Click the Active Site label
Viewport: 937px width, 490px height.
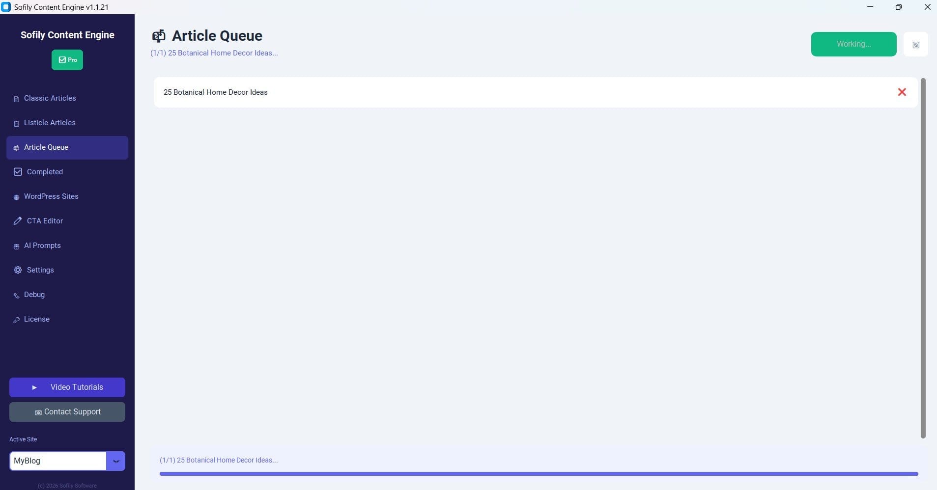(23, 439)
